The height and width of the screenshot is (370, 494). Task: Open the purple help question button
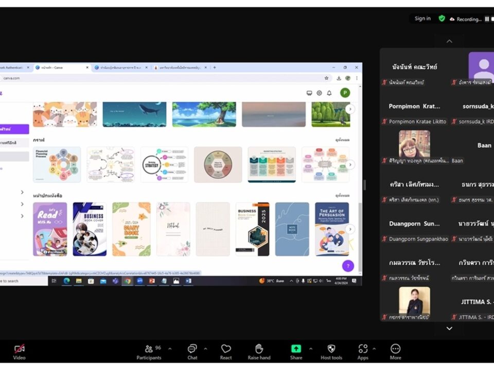point(348,266)
